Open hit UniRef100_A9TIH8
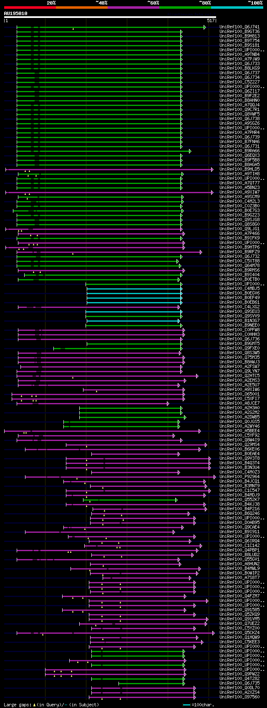Viewport: 267px width, 708px height. [239, 174]
